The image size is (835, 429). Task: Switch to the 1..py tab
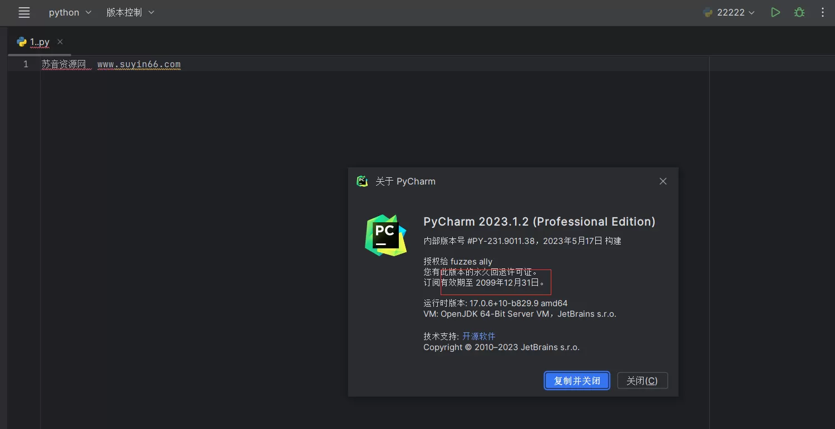[39, 41]
